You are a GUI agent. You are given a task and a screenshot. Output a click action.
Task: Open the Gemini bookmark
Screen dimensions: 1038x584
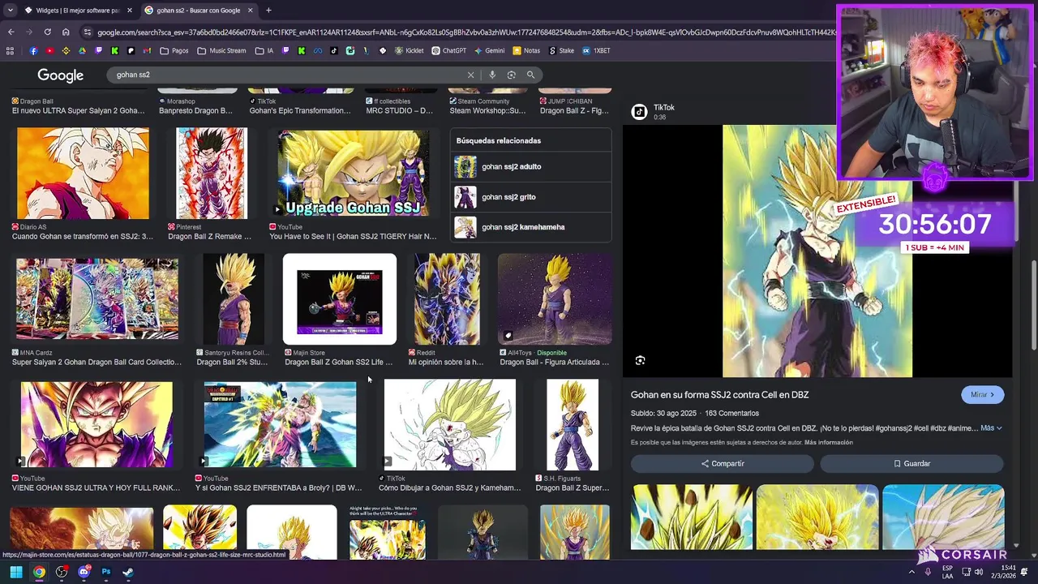tap(489, 50)
